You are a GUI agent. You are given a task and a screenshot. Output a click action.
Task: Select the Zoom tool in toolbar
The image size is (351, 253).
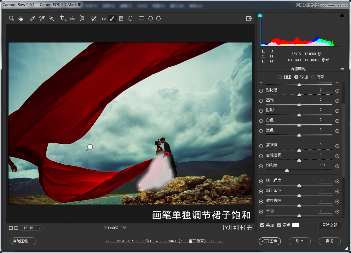click(x=12, y=18)
